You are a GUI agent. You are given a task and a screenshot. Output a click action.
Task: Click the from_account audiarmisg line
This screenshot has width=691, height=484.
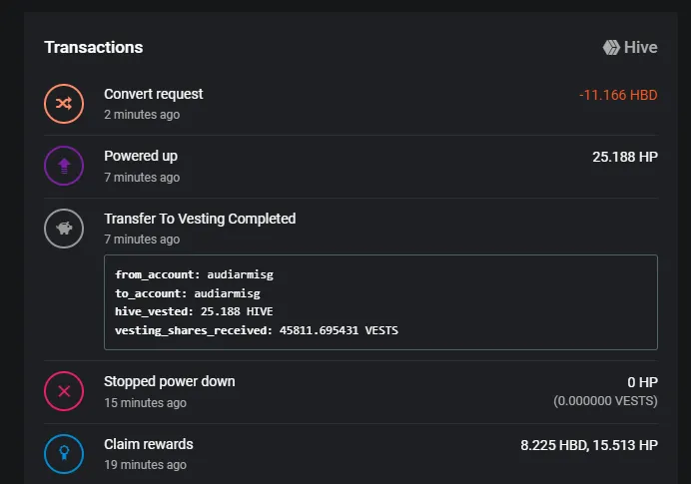pos(195,274)
